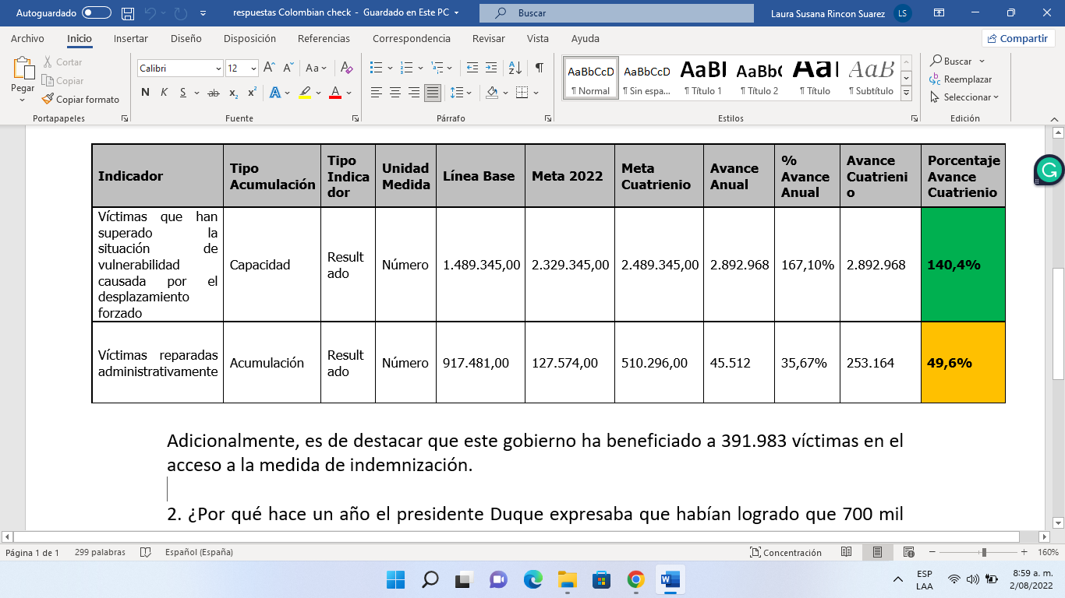Viewport: 1065px width, 598px height.
Task: Justify the text
Action: tap(433, 92)
